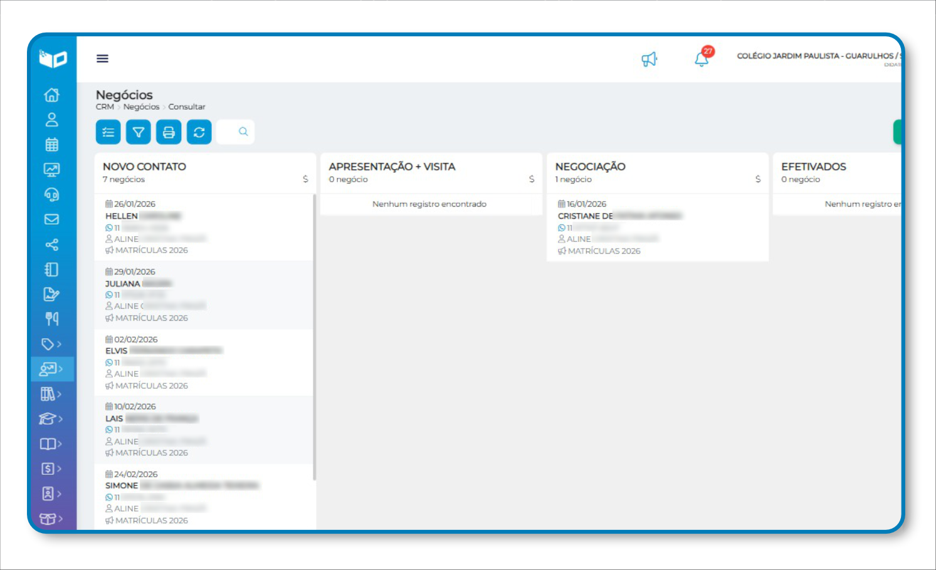Screen dimensions: 936x570
Task: Click the headset support icon in sidebar
Action: click(x=51, y=195)
